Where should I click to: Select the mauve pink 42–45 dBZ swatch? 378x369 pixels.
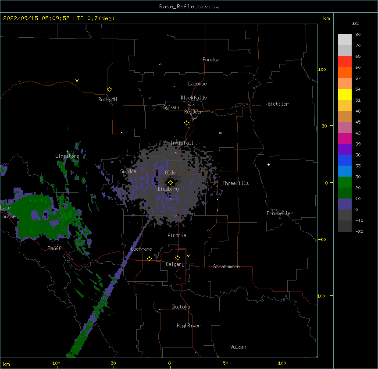pyautogui.click(x=345, y=128)
